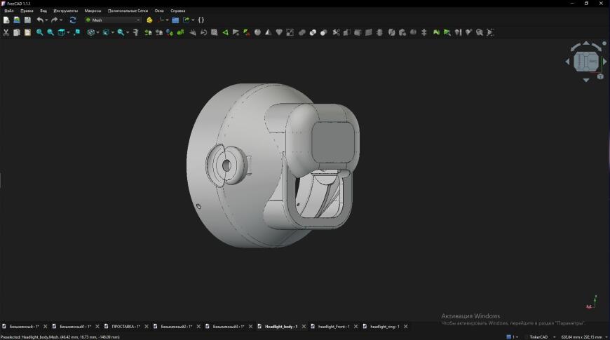Rotate view left with navigation cube left arrow
Screen dimensions: 610x340
coord(567,62)
